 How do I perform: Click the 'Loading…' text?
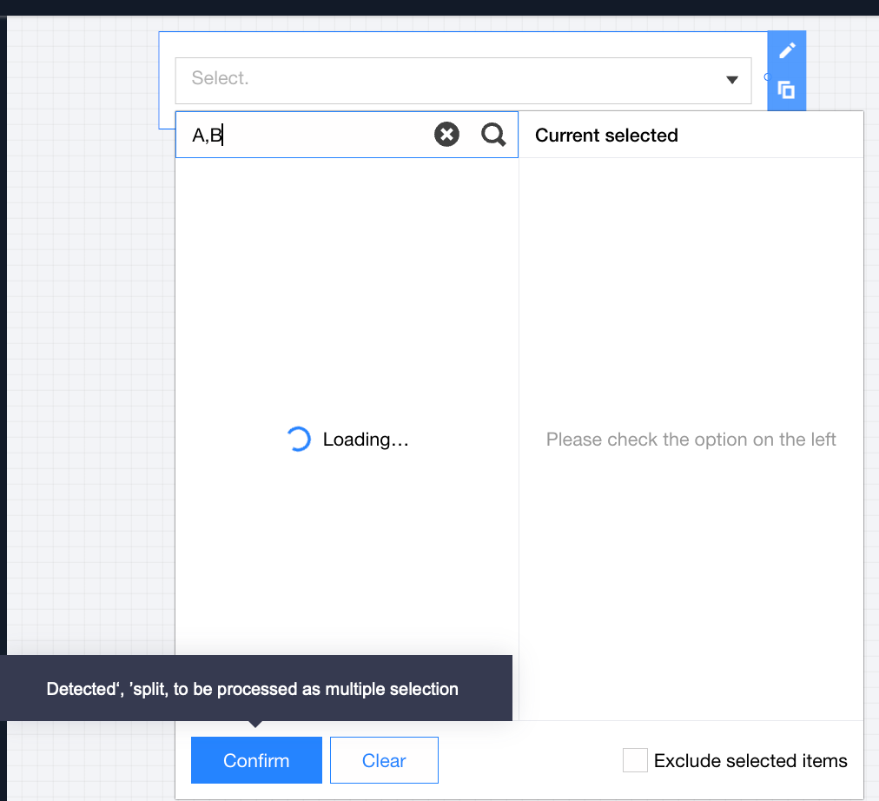(x=366, y=440)
